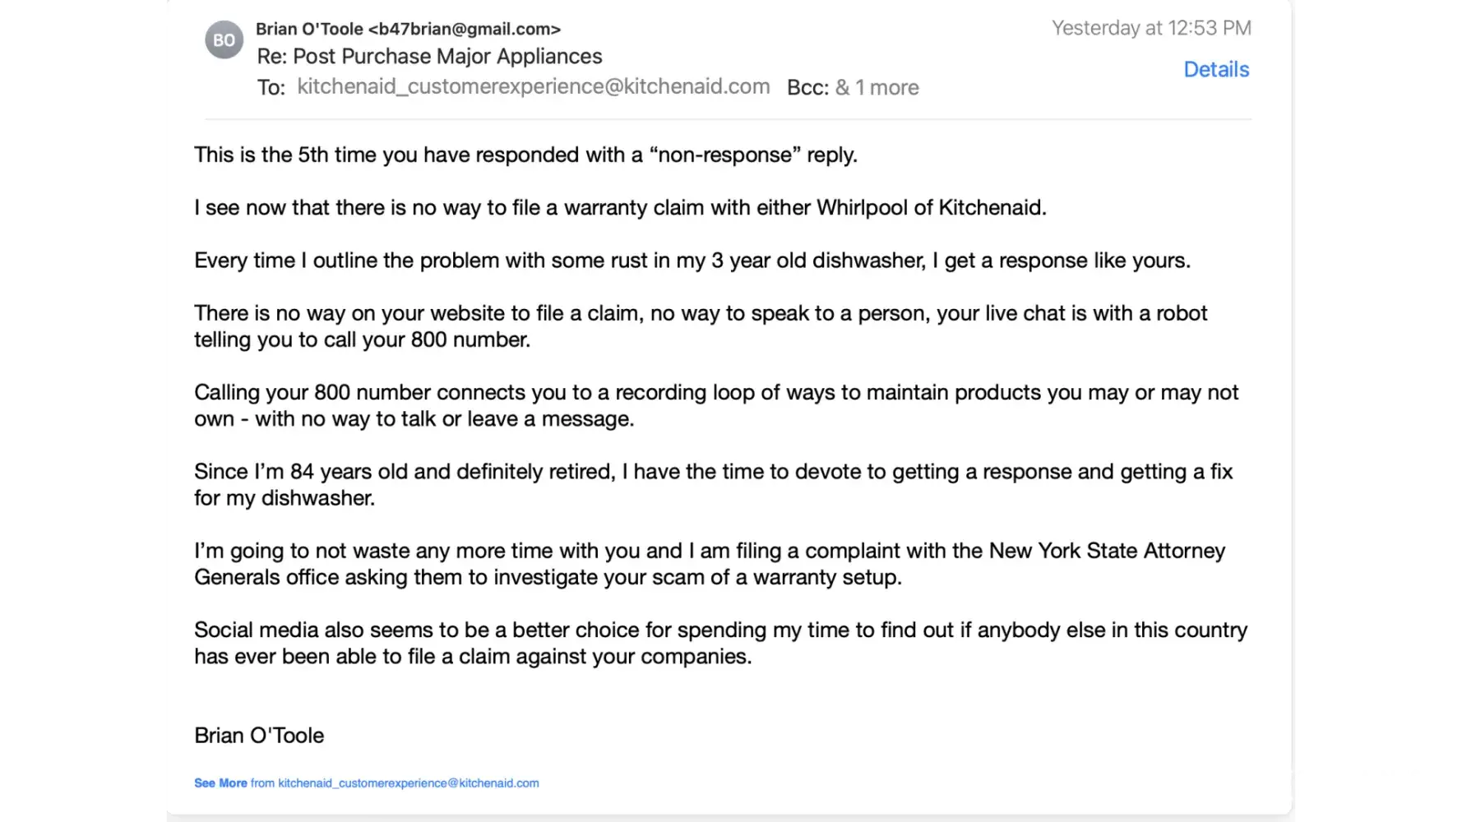
Task: Click the b47brian@gmail.com sender address
Action: point(465,30)
